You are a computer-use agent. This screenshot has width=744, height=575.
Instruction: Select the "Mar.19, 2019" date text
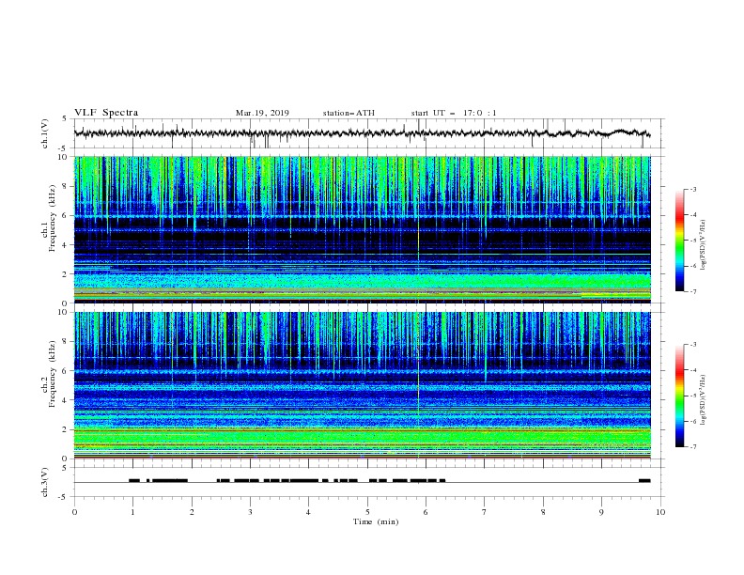(262, 113)
